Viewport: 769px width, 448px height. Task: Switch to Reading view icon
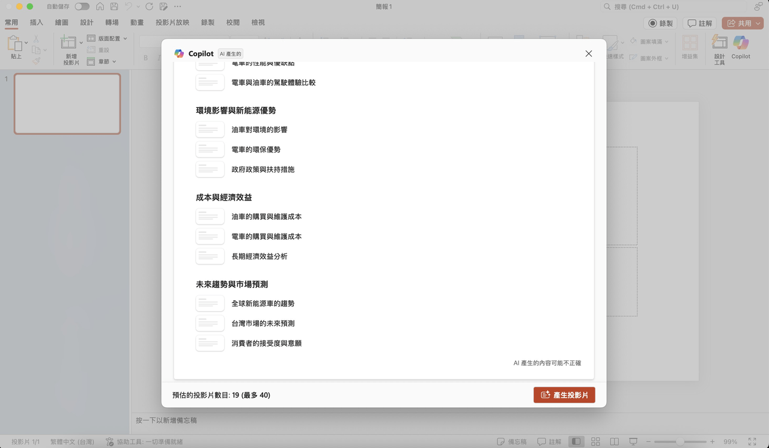pos(614,441)
